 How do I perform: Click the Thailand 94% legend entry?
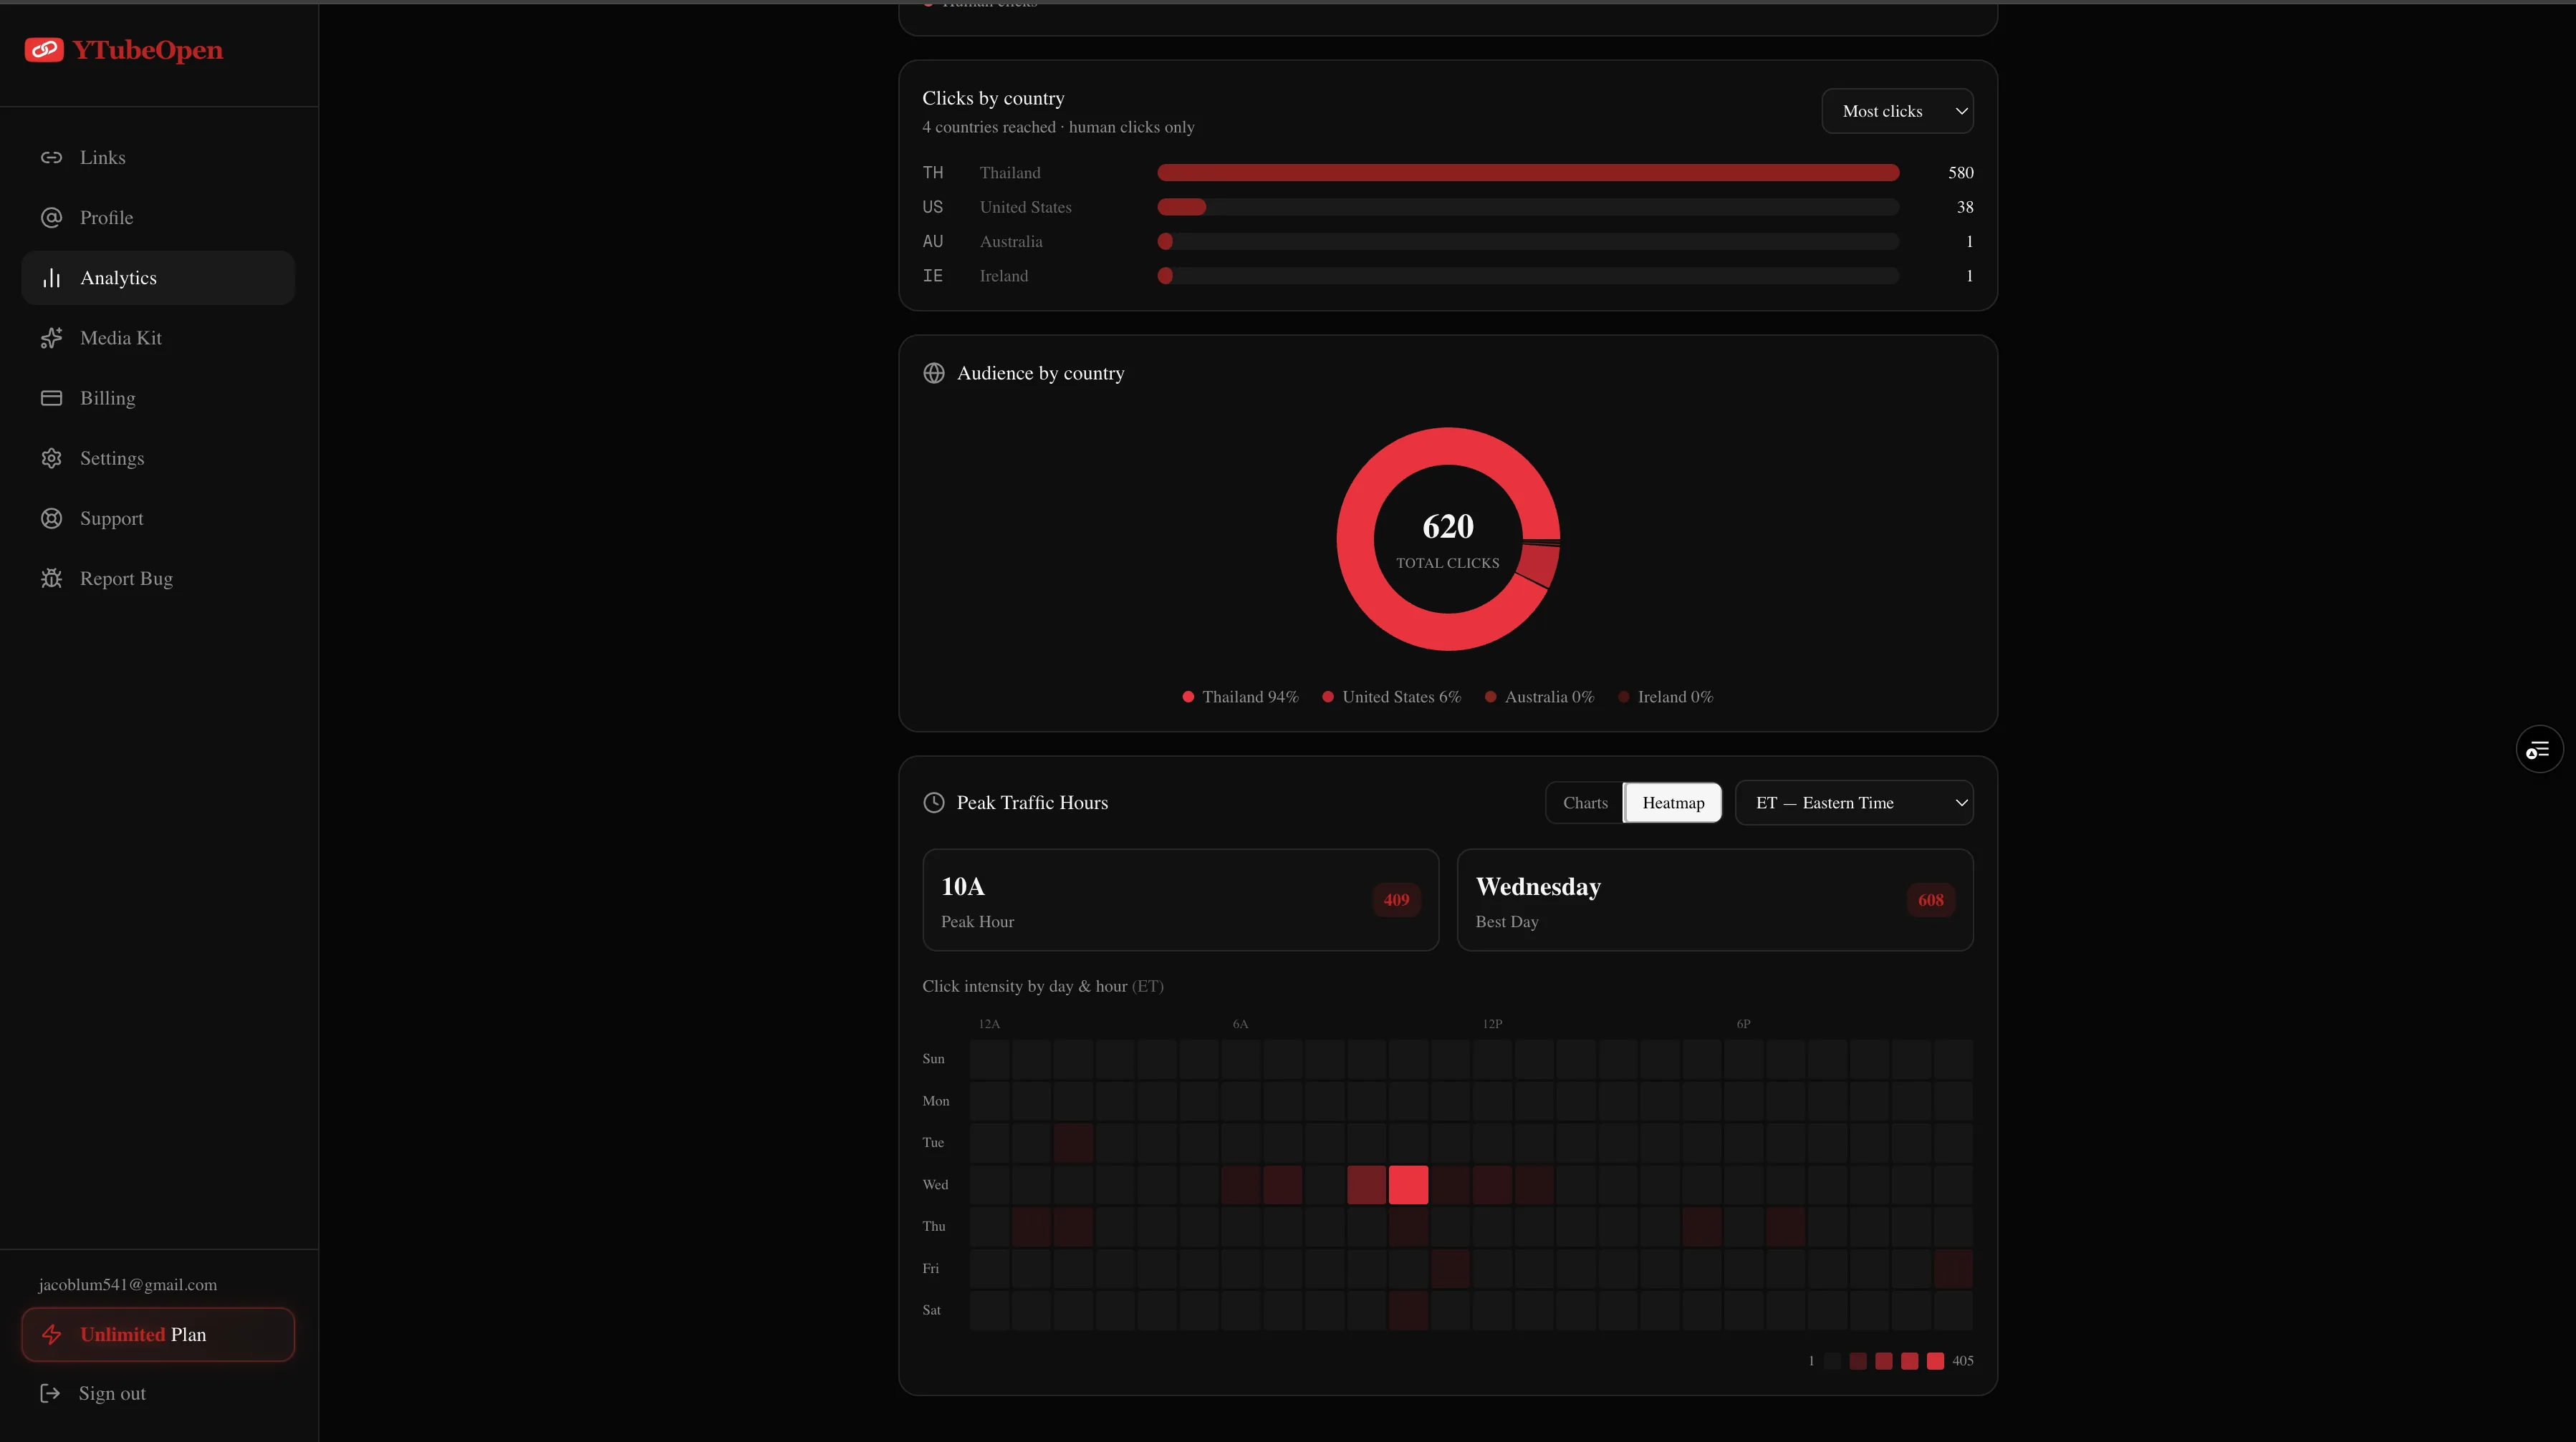[1240, 697]
